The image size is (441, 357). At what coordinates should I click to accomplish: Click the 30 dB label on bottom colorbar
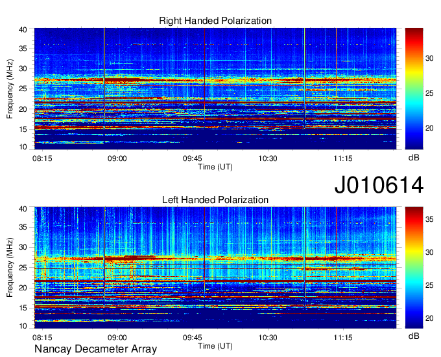(x=429, y=252)
